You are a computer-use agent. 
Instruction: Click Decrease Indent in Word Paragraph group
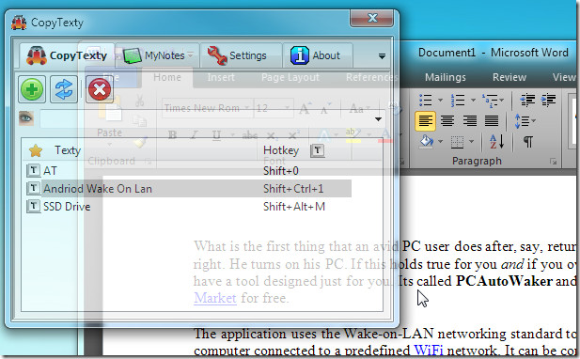pyautogui.click(x=527, y=100)
